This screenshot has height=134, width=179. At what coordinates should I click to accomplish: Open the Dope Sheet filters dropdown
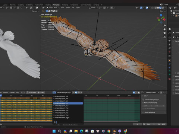pos(142,93)
